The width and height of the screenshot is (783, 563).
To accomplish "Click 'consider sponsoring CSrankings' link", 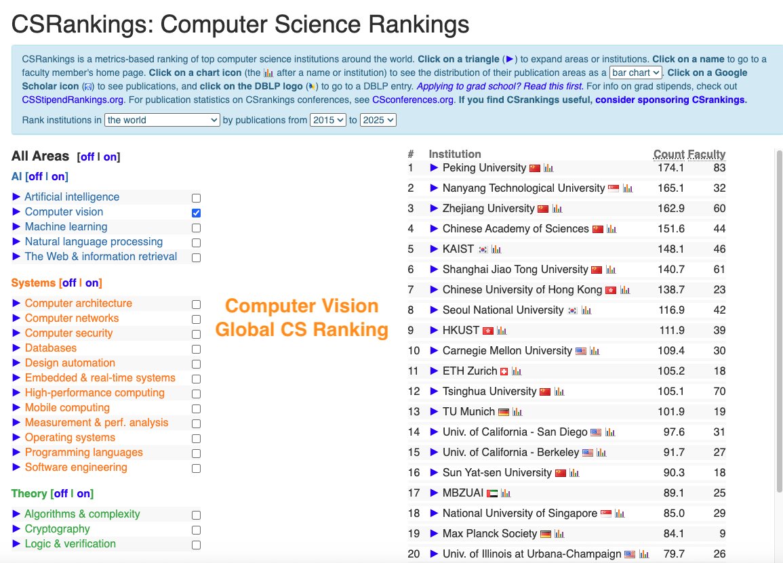I will tap(670, 100).
